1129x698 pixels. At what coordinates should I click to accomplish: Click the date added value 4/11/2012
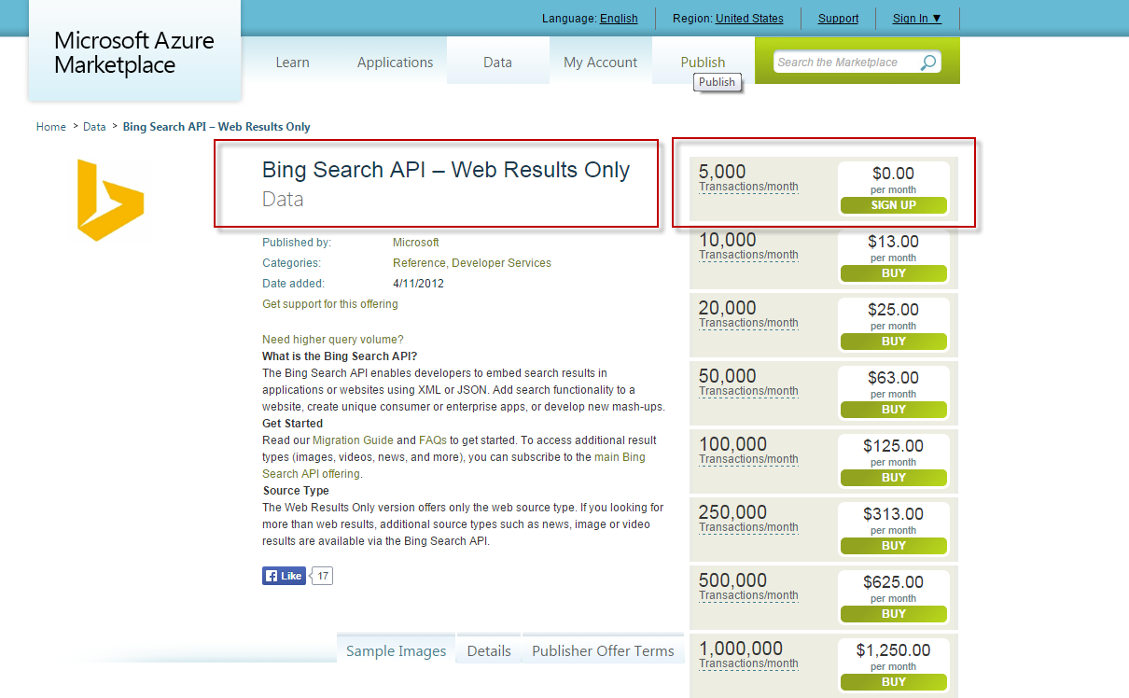pos(418,284)
